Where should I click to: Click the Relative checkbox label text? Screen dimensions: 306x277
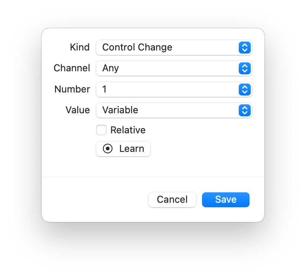coord(128,130)
